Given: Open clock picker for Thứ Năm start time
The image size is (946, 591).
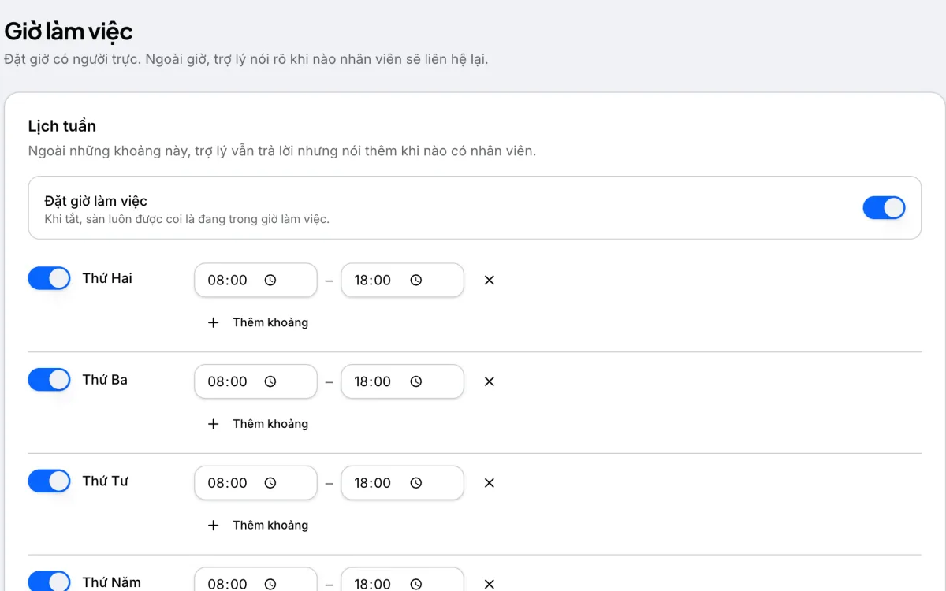Looking at the screenshot, I should tap(270, 584).
